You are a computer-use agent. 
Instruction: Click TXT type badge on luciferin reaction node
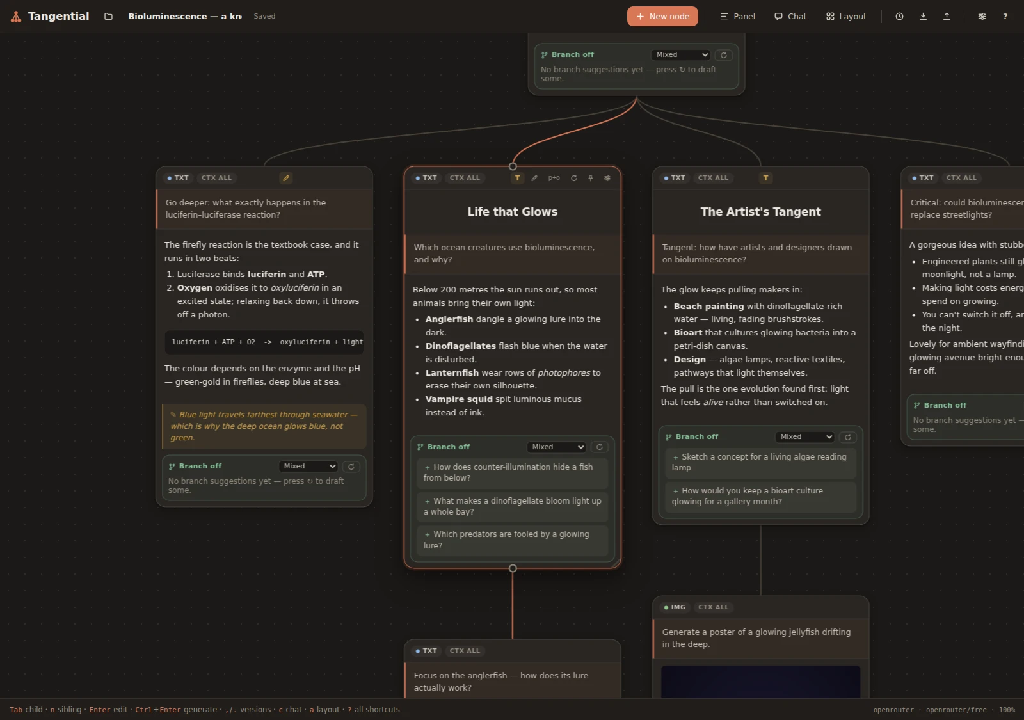click(x=178, y=178)
